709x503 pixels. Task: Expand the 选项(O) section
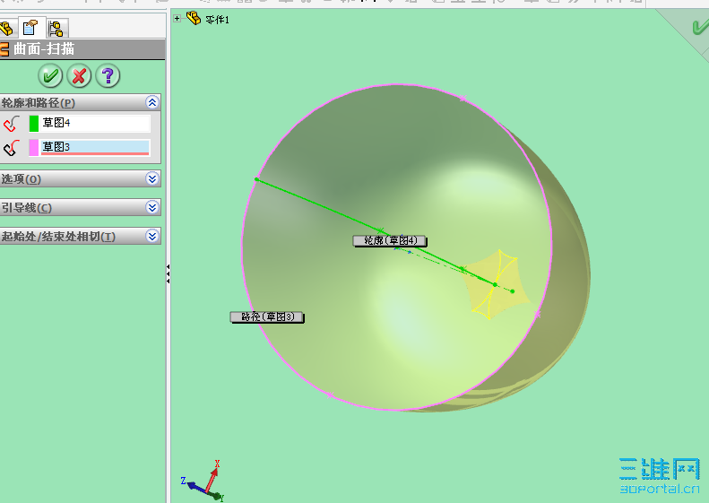tap(152, 178)
